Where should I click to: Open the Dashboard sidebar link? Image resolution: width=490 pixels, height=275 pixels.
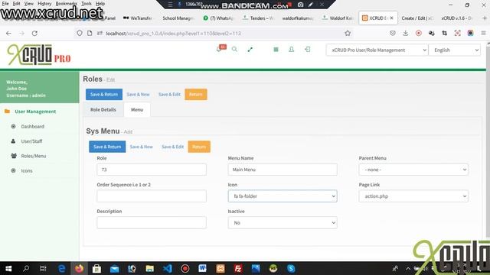[32, 126]
